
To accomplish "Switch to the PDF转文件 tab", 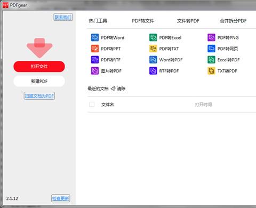I will tap(143, 21).
